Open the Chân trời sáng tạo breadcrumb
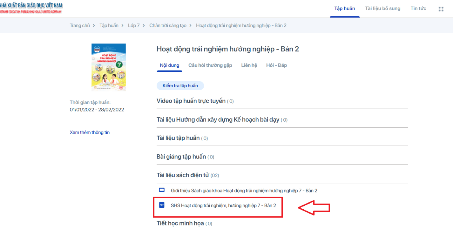453x235 pixels. [x=168, y=25]
